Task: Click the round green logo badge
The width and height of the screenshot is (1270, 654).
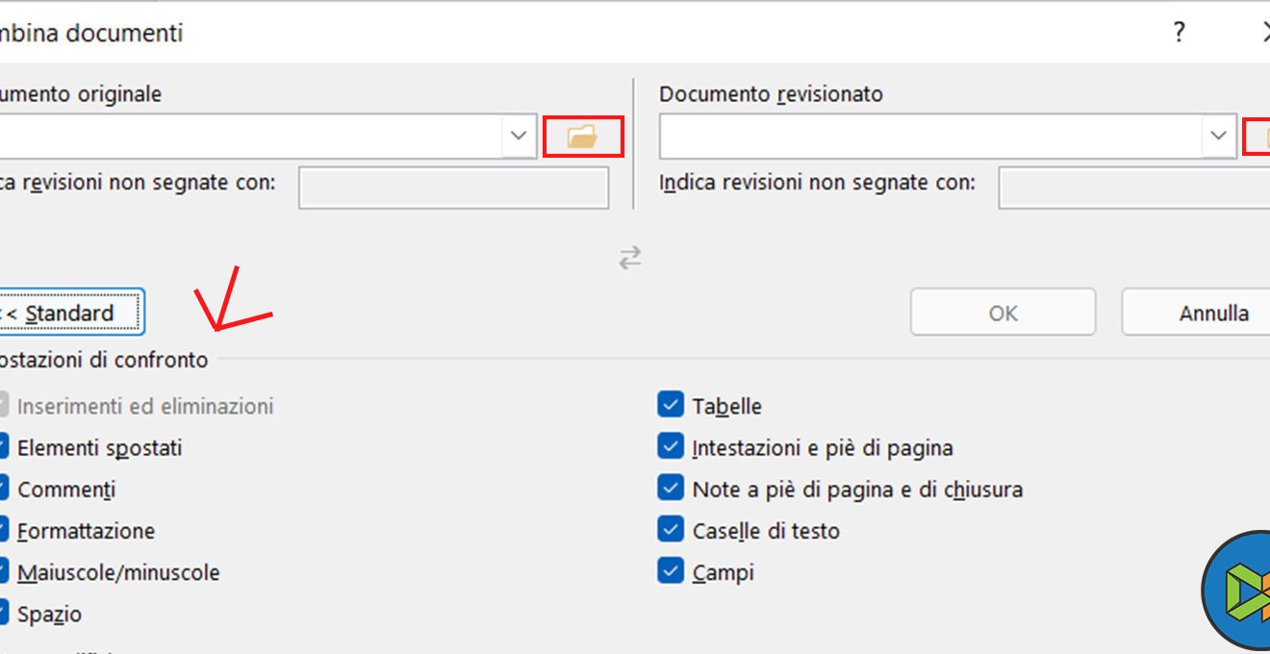Action: (x=1241, y=589)
